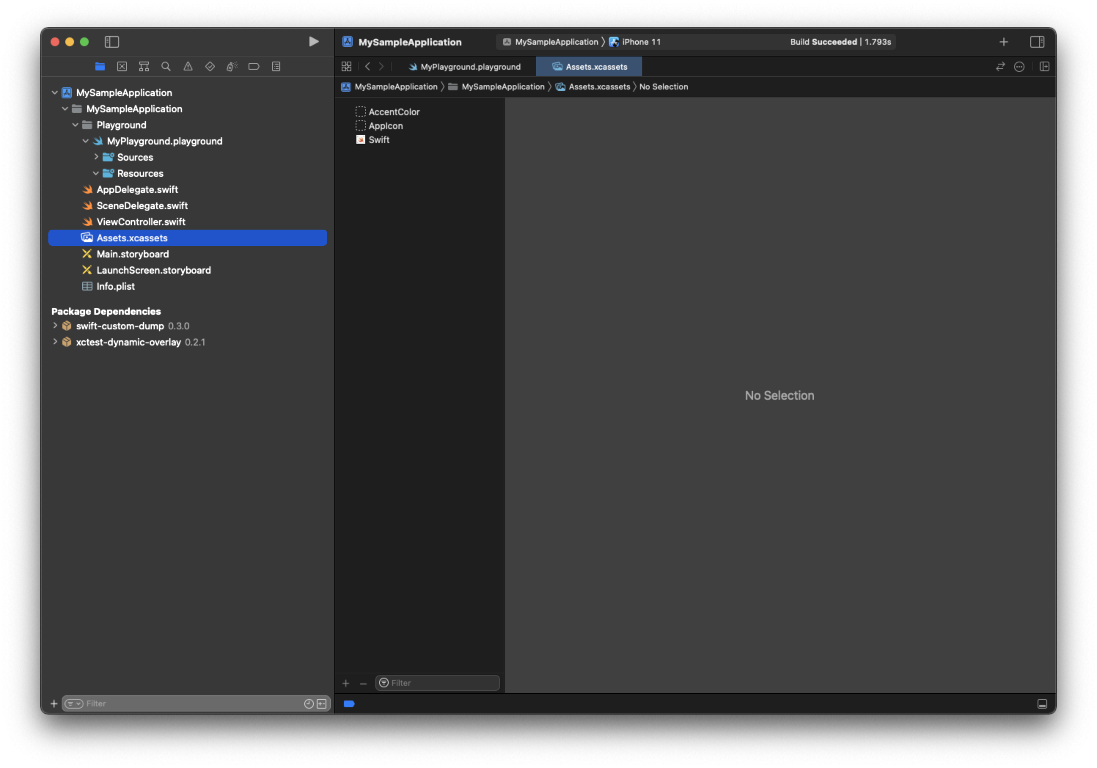Screen dimensions: 1097x768
Task: Open the Issue navigator warning icon
Action: pyautogui.click(x=188, y=66)
